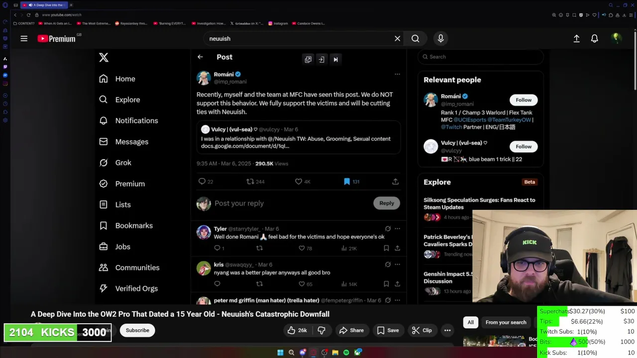The height and width of the screenshot is (358, 637).
Task: Open 'Silksong Speculation Surges' explore item
Action: (479, 203)
